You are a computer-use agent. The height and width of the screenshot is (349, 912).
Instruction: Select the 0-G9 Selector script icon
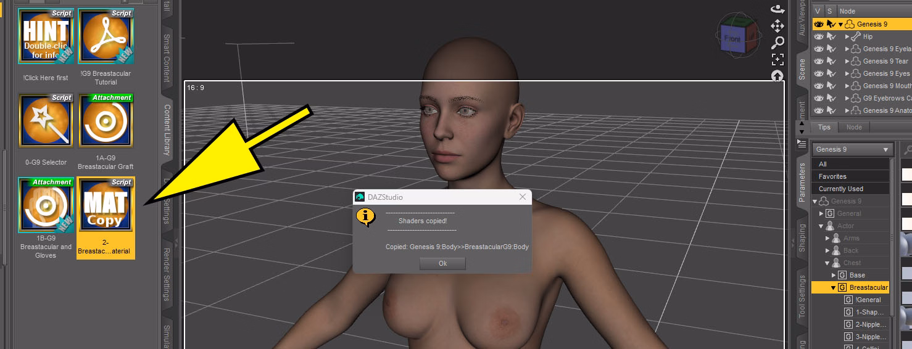(x=46, y=120)
